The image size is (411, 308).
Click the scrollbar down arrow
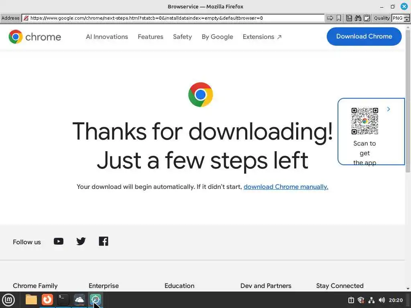(408, 289)
